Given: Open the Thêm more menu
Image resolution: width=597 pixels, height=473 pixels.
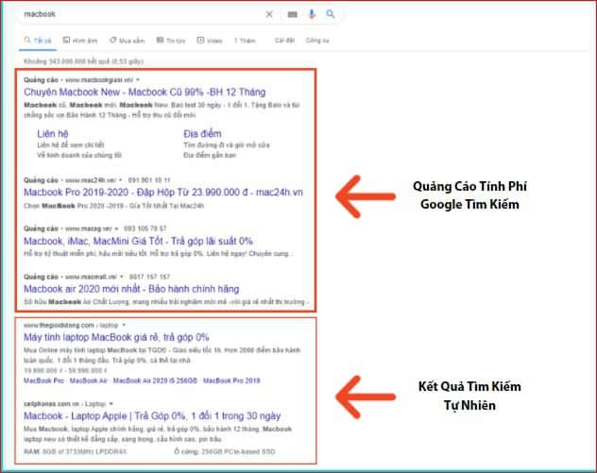Looking at the screenshot, I should pos(245,41).
